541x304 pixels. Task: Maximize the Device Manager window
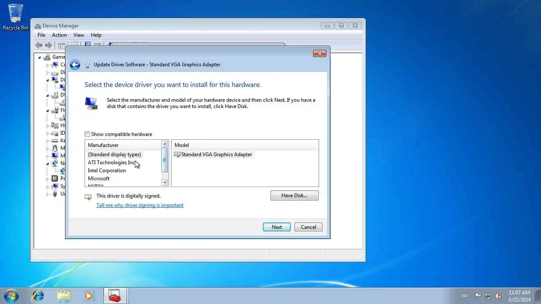[342, 26]
